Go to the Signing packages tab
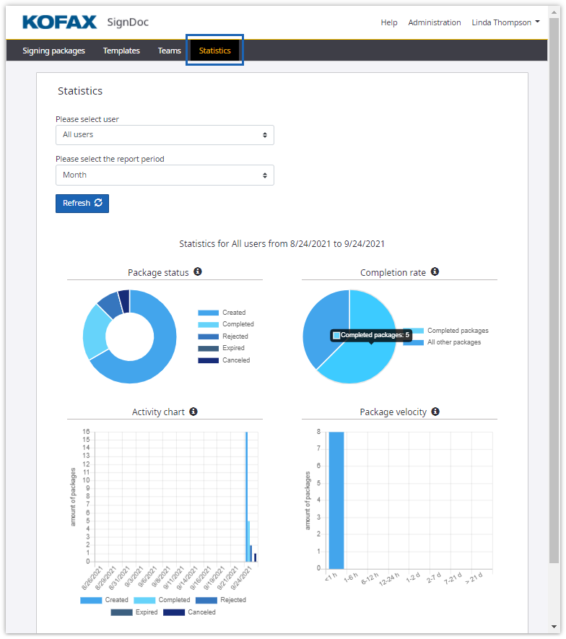Viewport: 566px width, 639px height. [53, 51]
